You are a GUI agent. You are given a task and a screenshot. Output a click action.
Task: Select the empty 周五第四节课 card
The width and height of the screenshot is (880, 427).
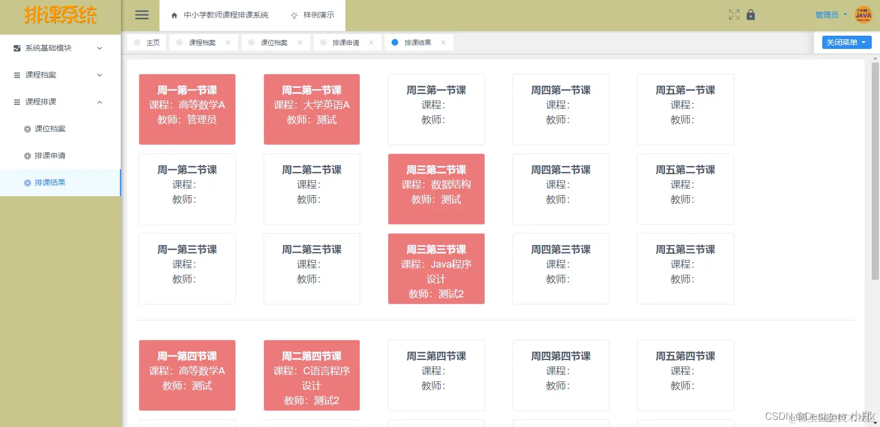click(x=685, y=375)
